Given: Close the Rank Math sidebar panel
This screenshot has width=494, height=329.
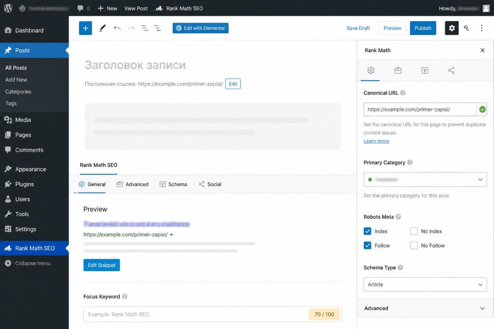Looking at the screenshot, I should tap(482, 50).
